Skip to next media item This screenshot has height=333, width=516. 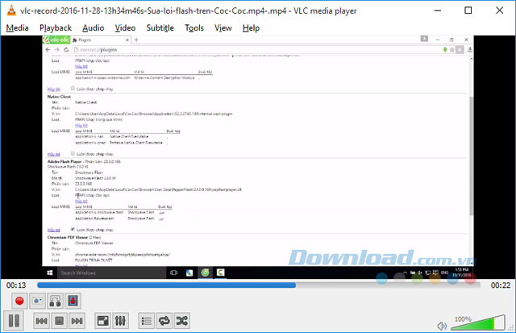[x=77, y=320]
